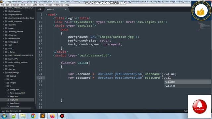Choose 'value' from autocomplete popup
The width and height of the screenshot is (212, 119).
(x=188, y=82)
